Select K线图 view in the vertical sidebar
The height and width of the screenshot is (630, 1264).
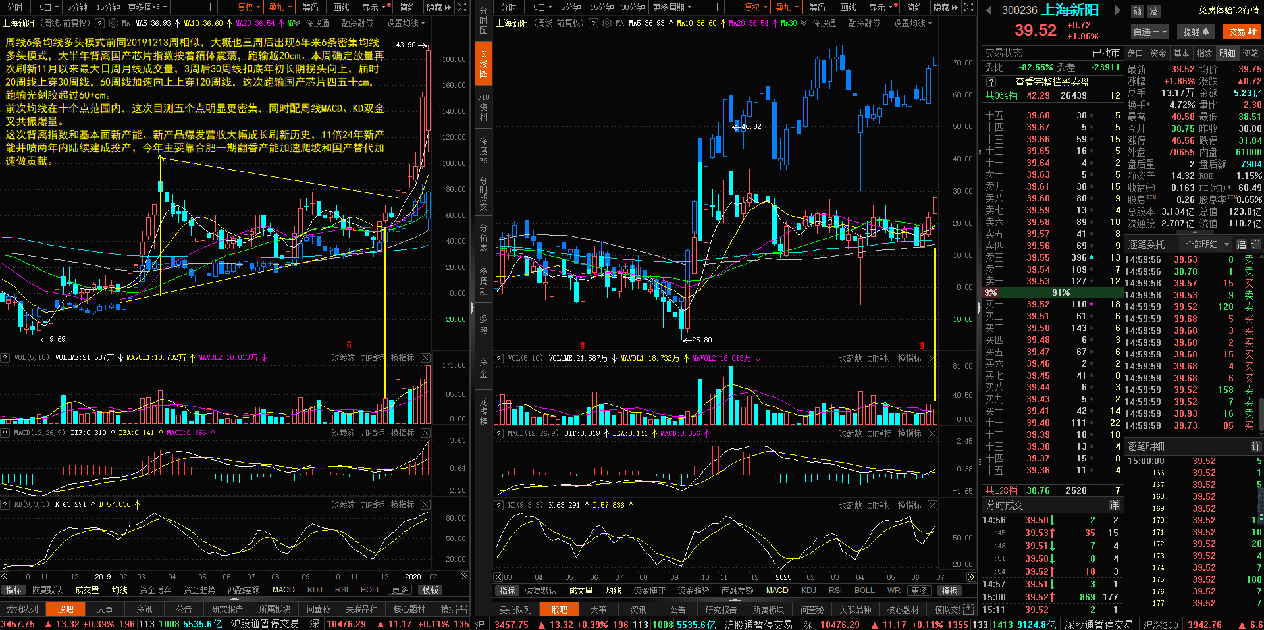pos(483,64)
